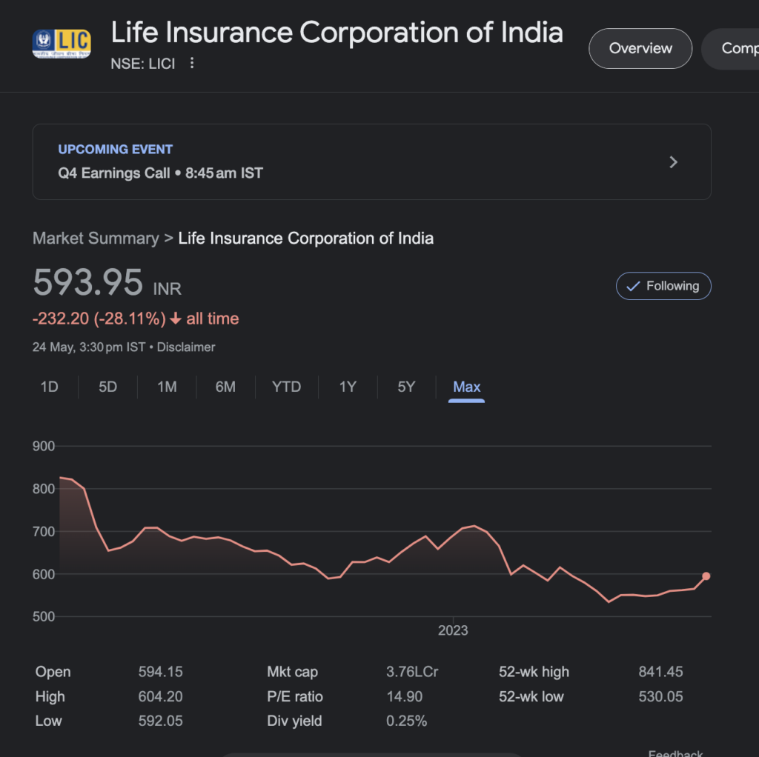The height and width of the screenshot is (757, 759).
Task: Click the 24 May, 3:30 pm IST timestamp
Action: click(x=89, y=347)
